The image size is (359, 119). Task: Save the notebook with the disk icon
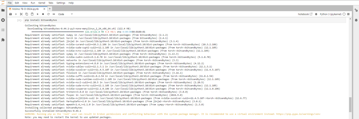coord(10,14)
